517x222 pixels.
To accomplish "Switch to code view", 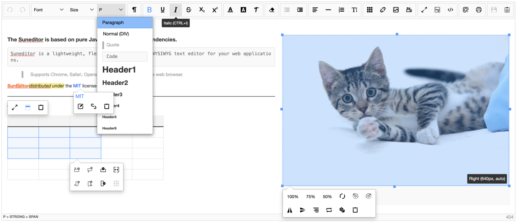I will pos(450,10).
